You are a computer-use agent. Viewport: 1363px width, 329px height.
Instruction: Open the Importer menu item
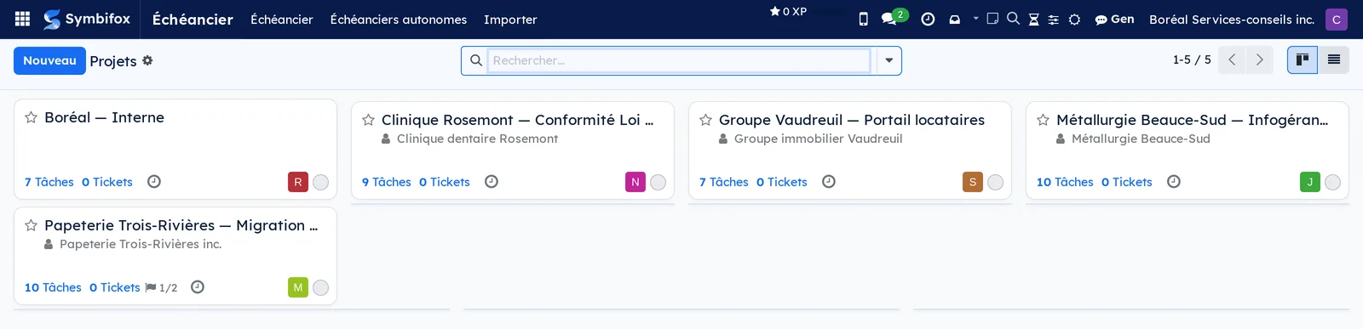pyautogui.click(x=510, y=19)
